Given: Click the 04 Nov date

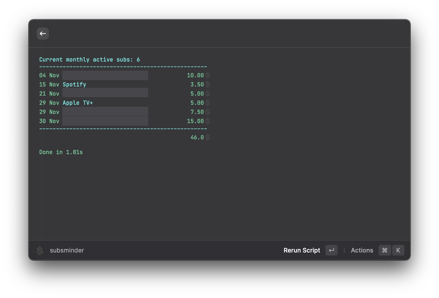Looking at the screenshot, I should point(49,76).
